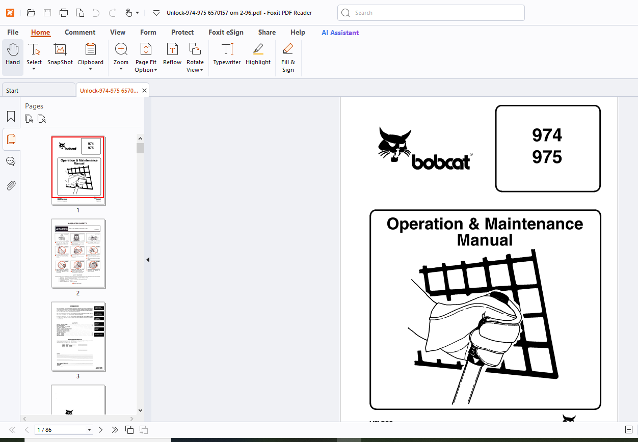Click the Redo arrow icon

click(112, 13)
